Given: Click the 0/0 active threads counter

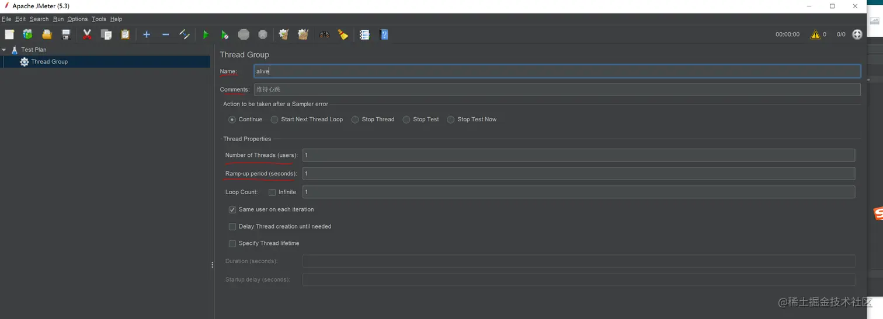Looking at the screenshot, I should click(841, 34).
